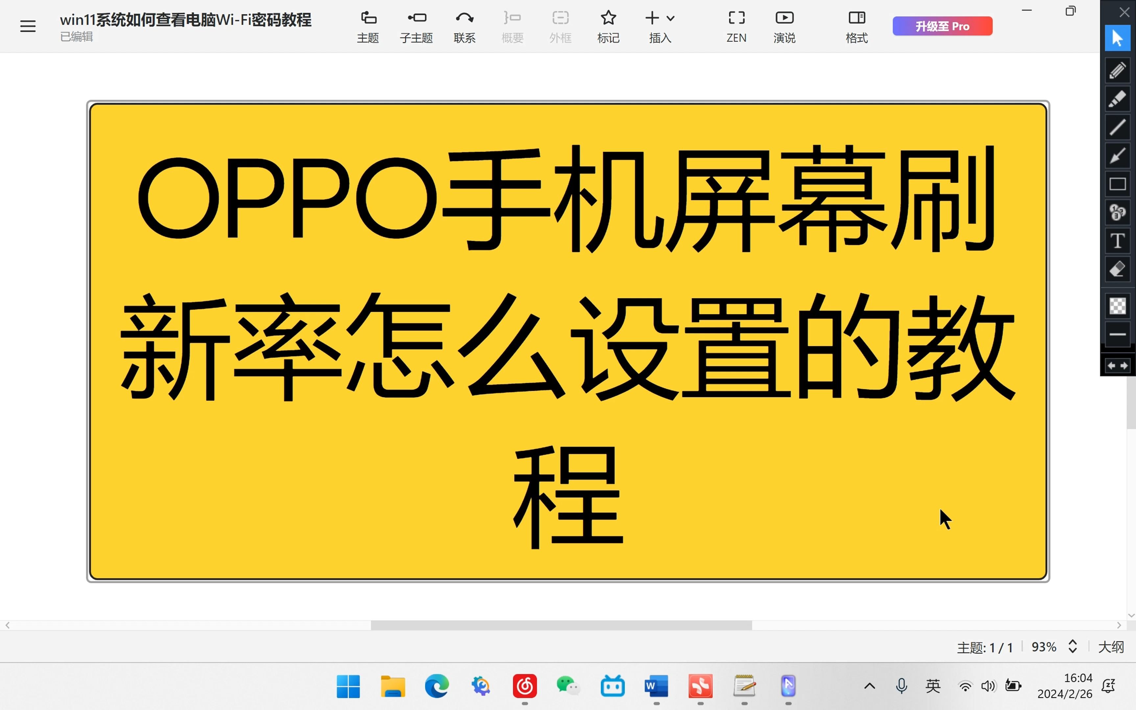Select the highlighter marker tool
Viewport: 1136px width, 710px height.
tap(1117, 99)
